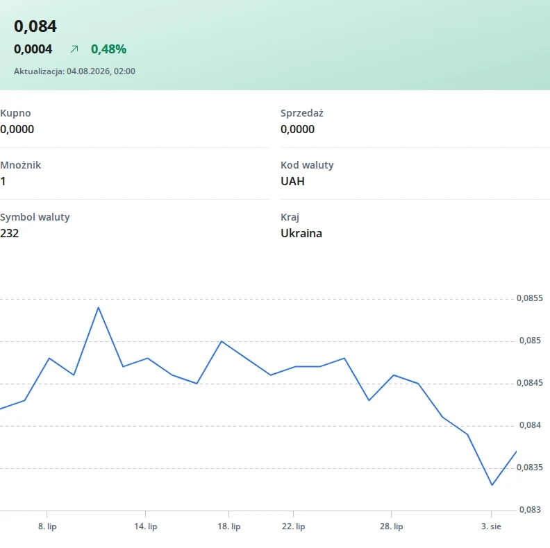Click the 0,0845 y-axis label

(x=530, y=383)
